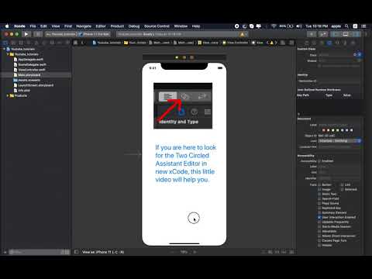Open the debug navigator icon
Screen dimensions: 372x279
click(x=52, y=43)
